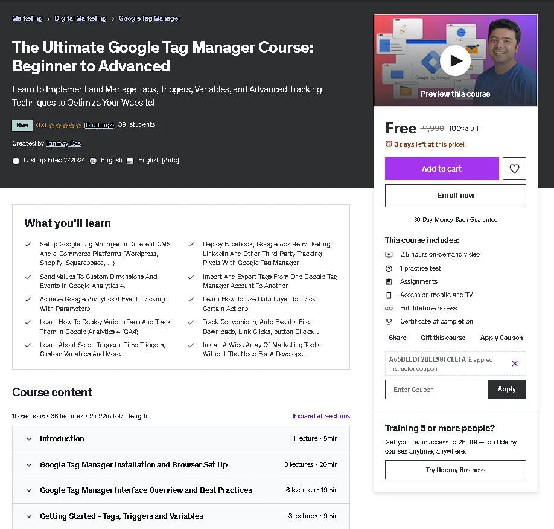Click the checkmark beside Deploy Facebook tracking pixels

[191, 245]
